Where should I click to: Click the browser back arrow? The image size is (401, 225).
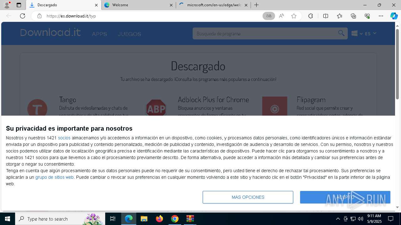click(x=9, y=16)
